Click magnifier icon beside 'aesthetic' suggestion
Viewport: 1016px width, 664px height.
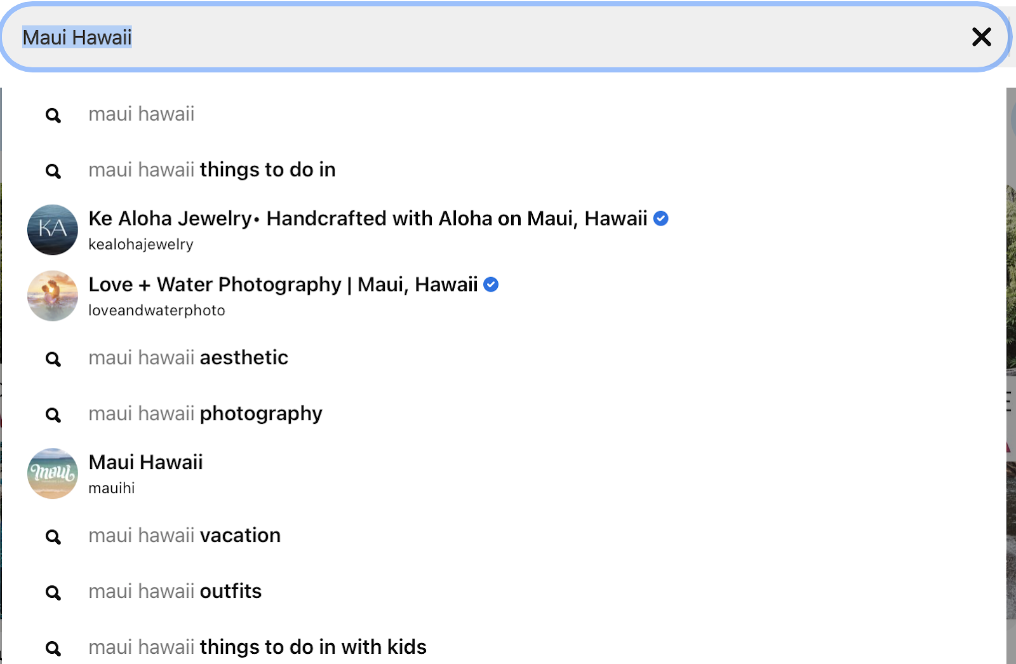click(53, 360)
